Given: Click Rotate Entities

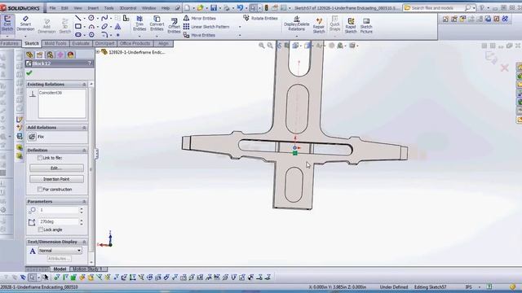Looking at the screenshot, I should tap(260, 18).
